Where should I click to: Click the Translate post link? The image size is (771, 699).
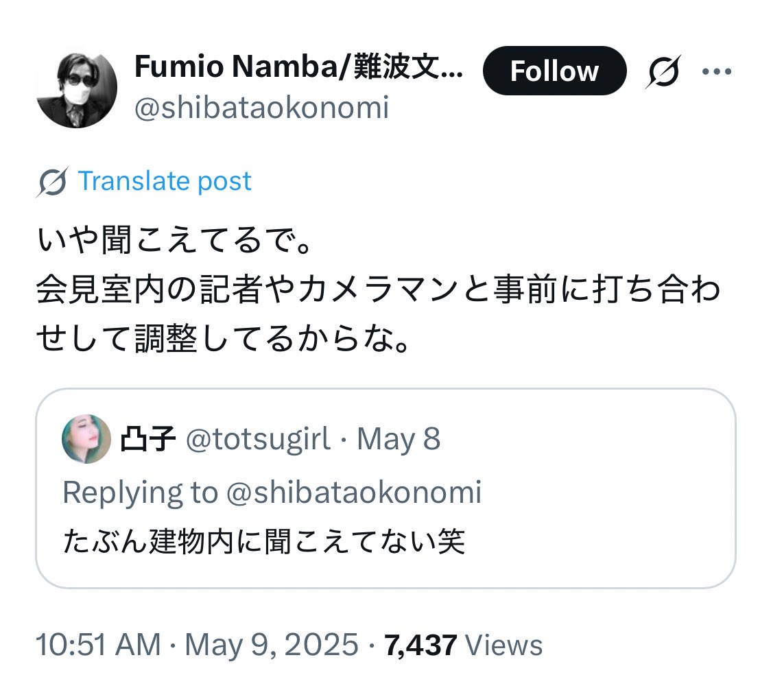coord(165,181)
